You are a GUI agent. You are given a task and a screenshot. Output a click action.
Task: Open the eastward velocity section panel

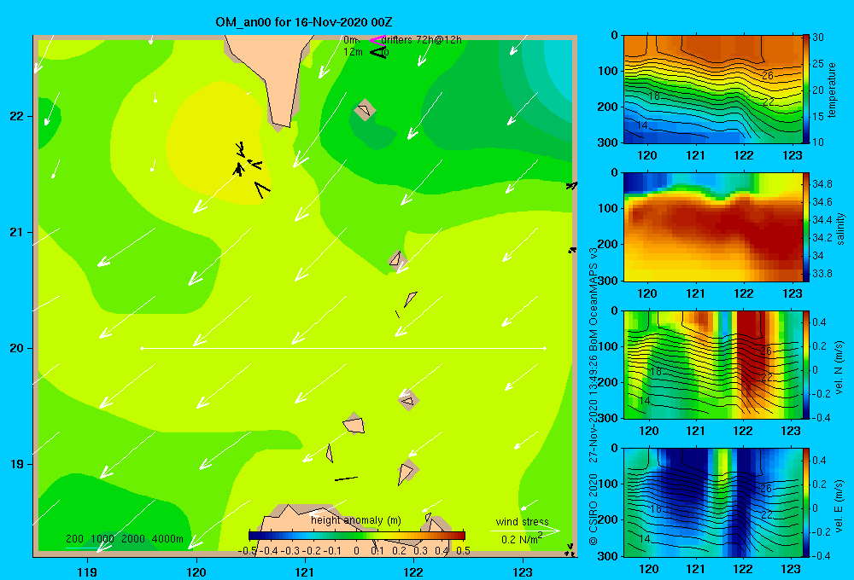pyautogui.click(x=712, y=502)
